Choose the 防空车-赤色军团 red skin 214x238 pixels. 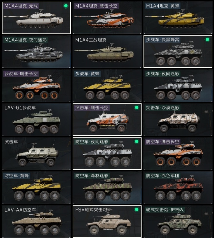pyautogui.click(x=178, y=188)
